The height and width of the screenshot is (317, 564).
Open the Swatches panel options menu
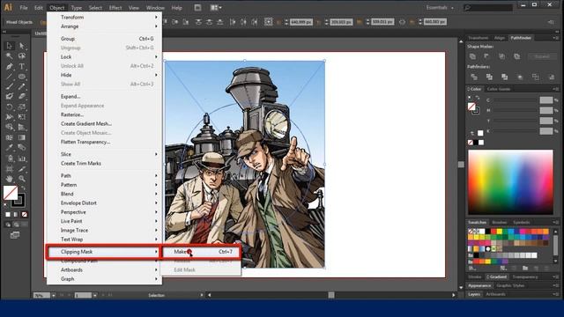(x=556, y=222)
